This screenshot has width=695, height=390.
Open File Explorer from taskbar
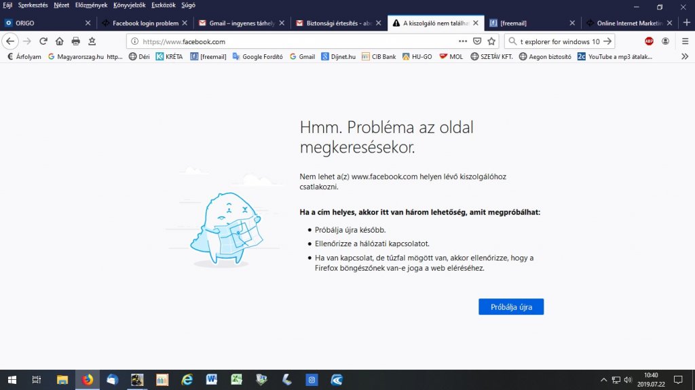coord(62,380)
